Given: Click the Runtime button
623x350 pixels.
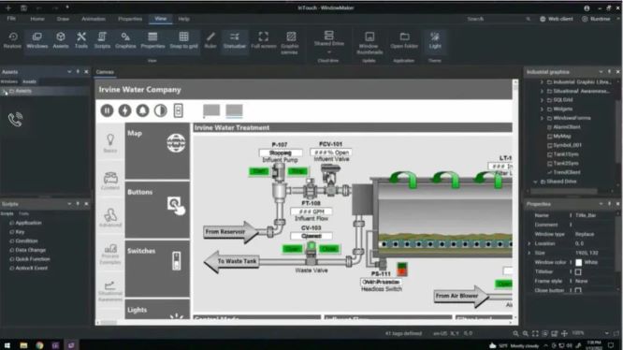Looking at the screenshot, I should pyautogui.click(x=596, y=19).
